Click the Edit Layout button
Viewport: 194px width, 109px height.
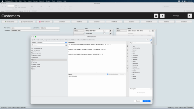coord(189,11)
